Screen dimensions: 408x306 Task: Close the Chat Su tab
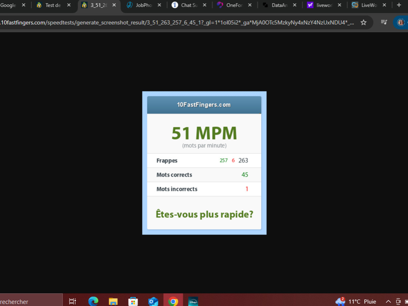[x=204, y=5]
